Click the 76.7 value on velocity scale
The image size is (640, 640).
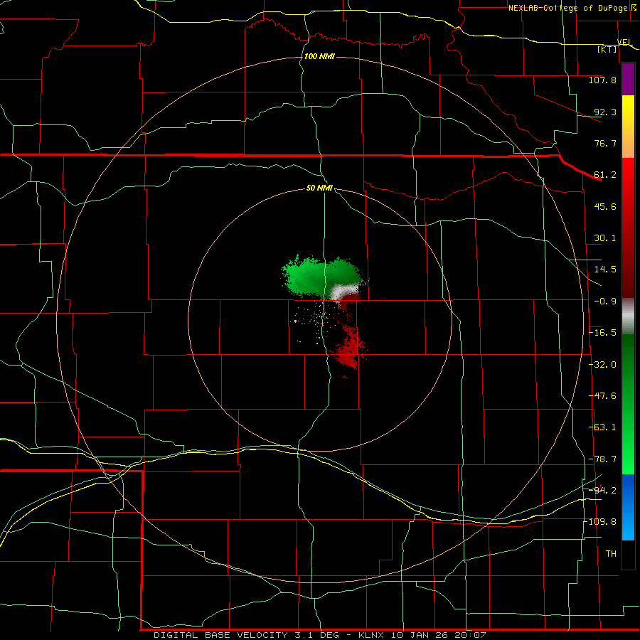pos(605,143)
